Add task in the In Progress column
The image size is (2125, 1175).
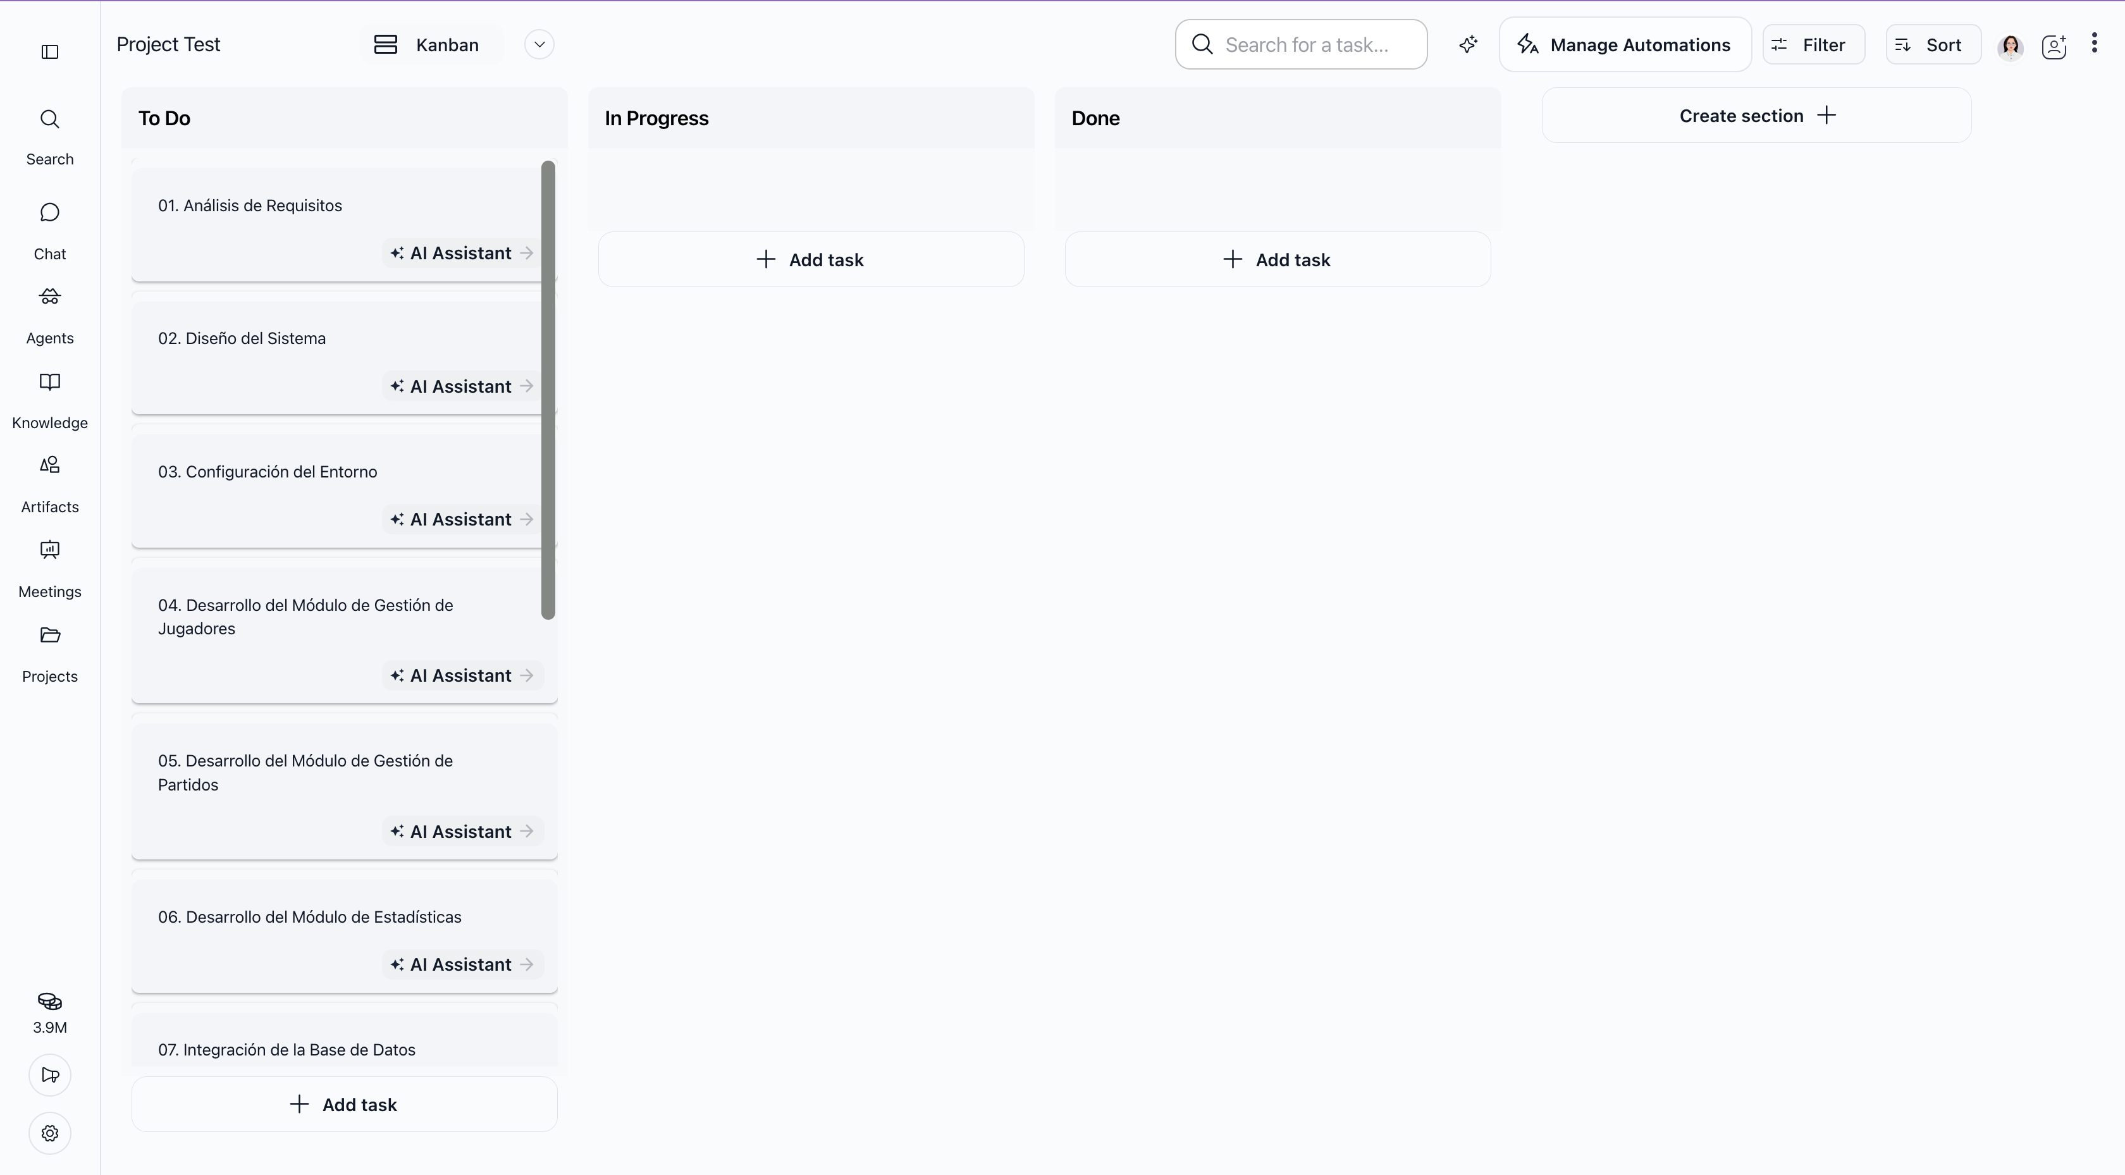[811, 260]
